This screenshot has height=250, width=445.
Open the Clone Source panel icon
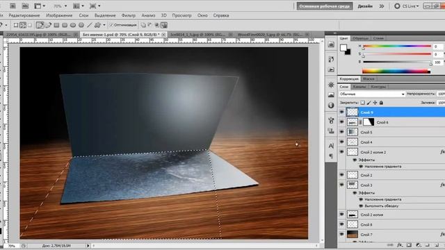pyautogui.click(x=331, y=131)
